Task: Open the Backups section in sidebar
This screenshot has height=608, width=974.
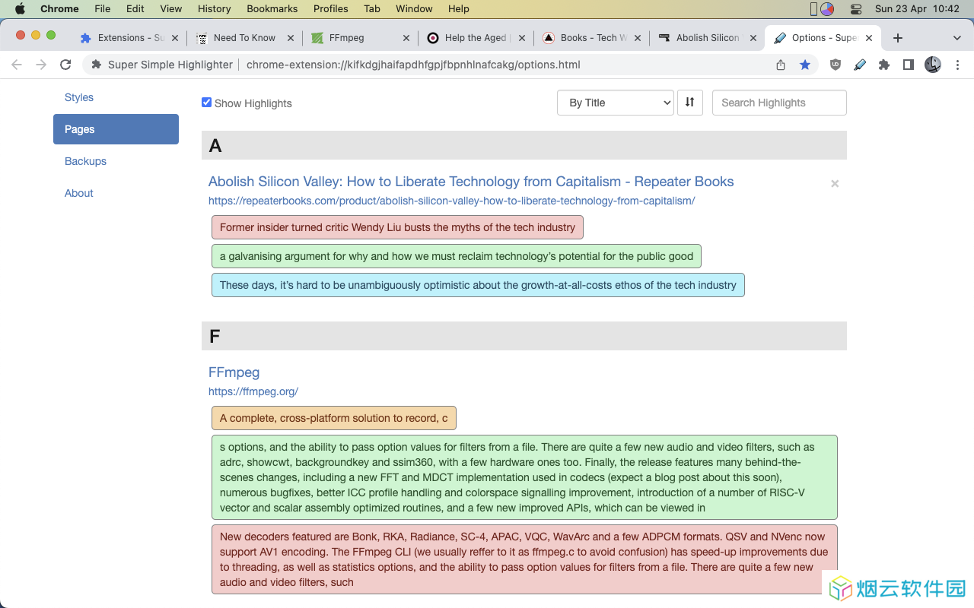Action: (x=85, y=161)
